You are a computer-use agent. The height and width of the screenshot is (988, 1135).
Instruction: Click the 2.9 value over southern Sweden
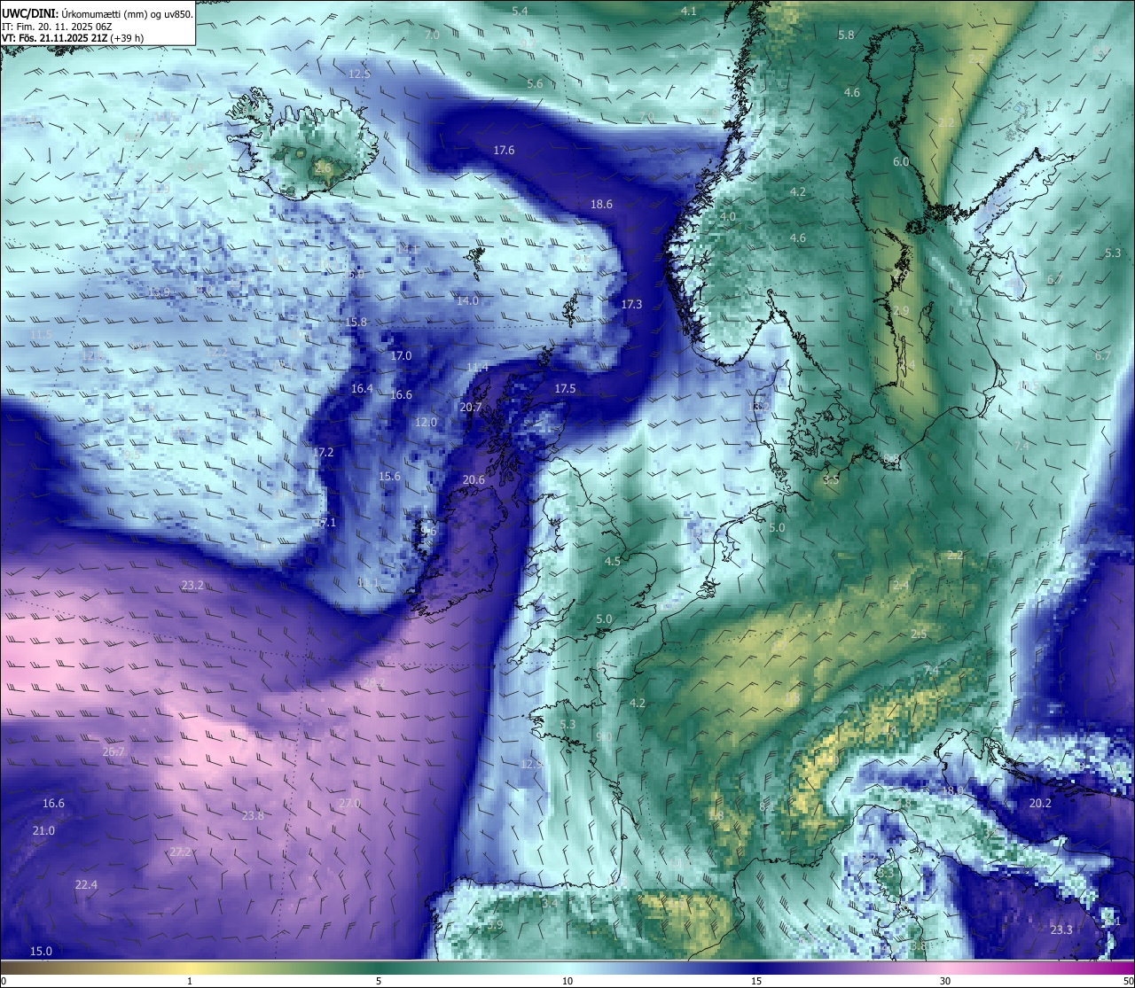tap(901, 311)
